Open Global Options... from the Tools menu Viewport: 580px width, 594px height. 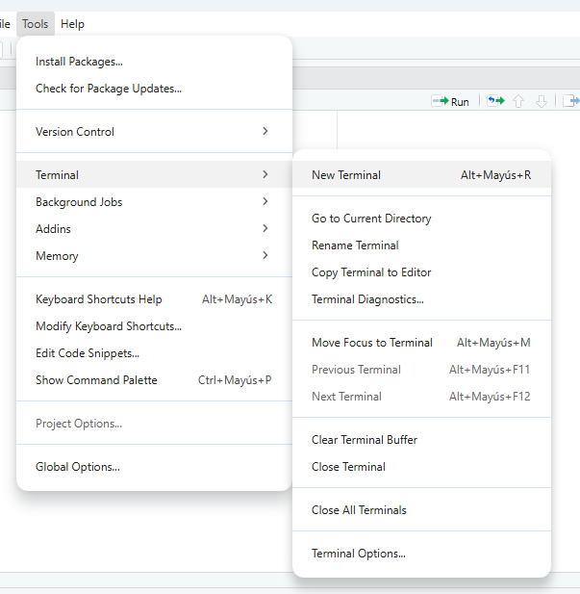pyautogui.click(x=78, y=467)
